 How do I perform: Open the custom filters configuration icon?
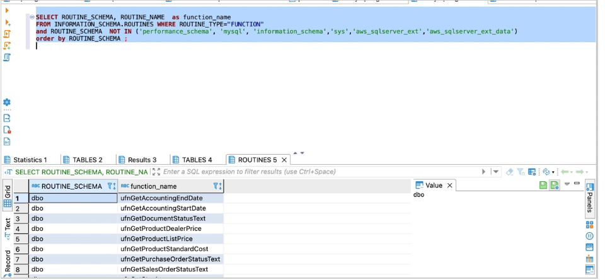coord(532,172)
